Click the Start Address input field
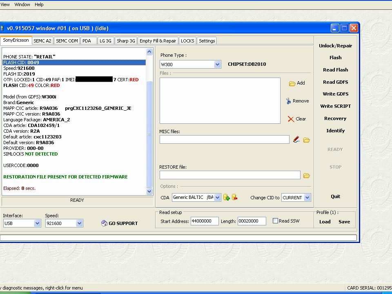The height and width of the screenshot is (294, 392). [205, 221]
